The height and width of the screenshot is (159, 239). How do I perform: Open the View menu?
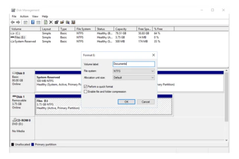click(35, 16)
